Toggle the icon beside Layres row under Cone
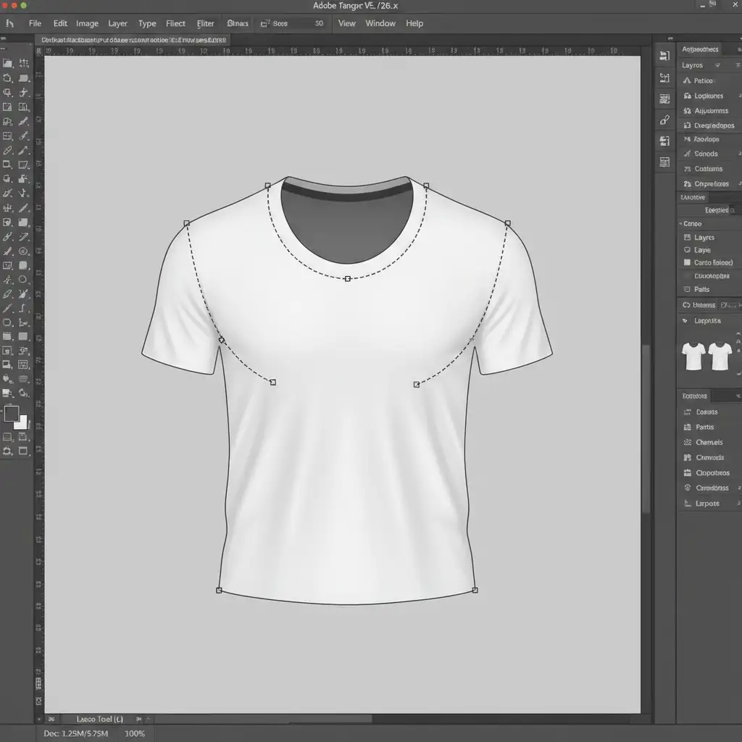742x742 pixels. click(x=687, y=238)
